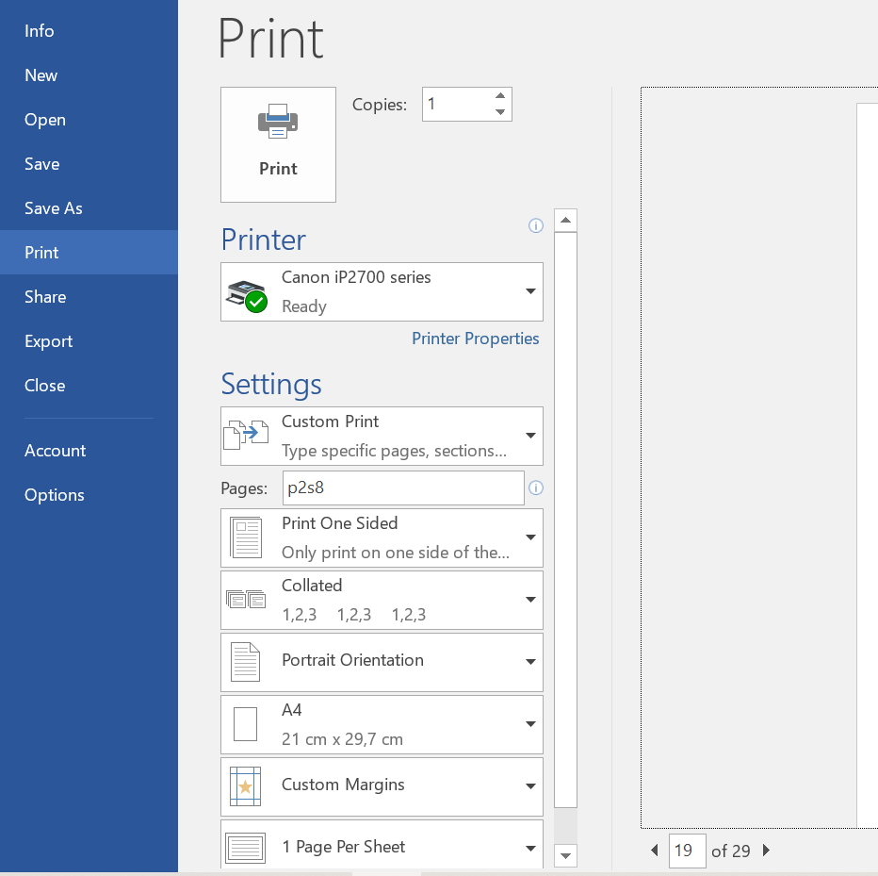Click the settings panel vertical scrollbar thumb

pyautogui.click(x=565, y=521)
